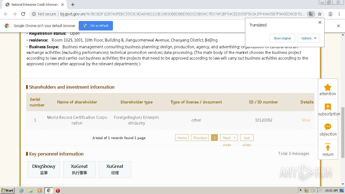Viewport: 345px width, 194px height.
Task: Open a new browser tab
Action: tap(73, 5)
